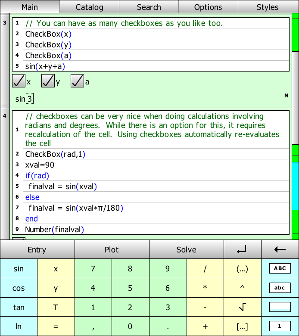Select the numeric '1' keypad icon
The width and height of the screenshot is (299, 336).
280,326
